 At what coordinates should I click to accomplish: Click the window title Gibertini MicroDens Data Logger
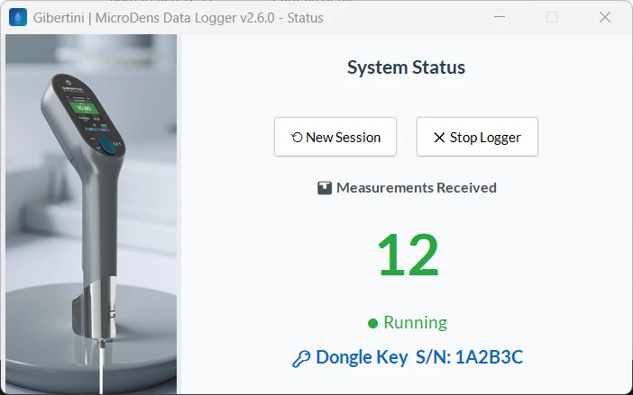[x=178, y=18]
